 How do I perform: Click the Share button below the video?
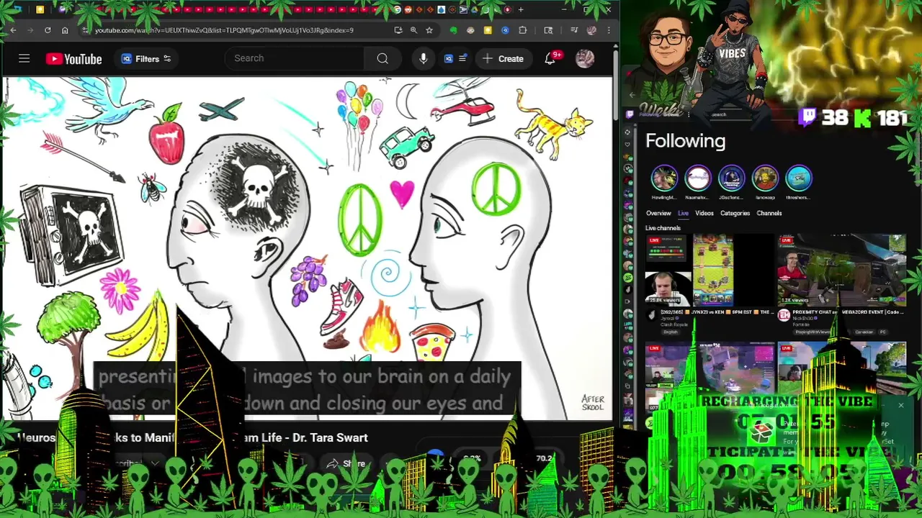(346, 464)
